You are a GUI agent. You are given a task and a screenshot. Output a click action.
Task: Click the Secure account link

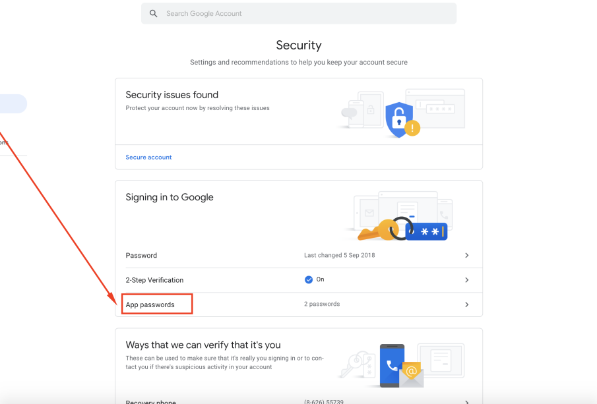[x=148, y=158]
